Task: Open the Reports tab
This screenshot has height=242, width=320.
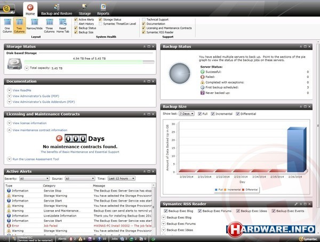Action: 103,10
